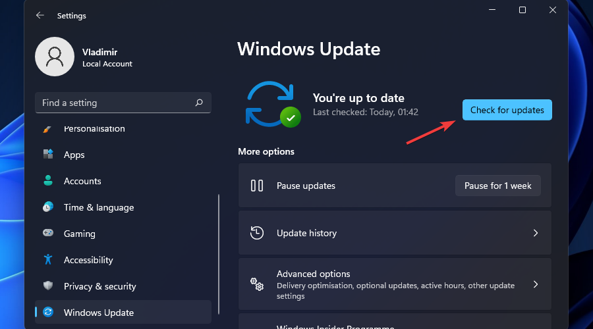The width and height of the screenshot is (593, 329).
Task: Close the Settings window
Action: [x=553, y=10]
